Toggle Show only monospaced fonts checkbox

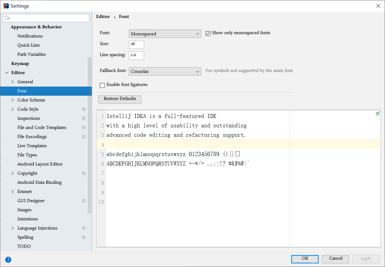pos(208,33)
